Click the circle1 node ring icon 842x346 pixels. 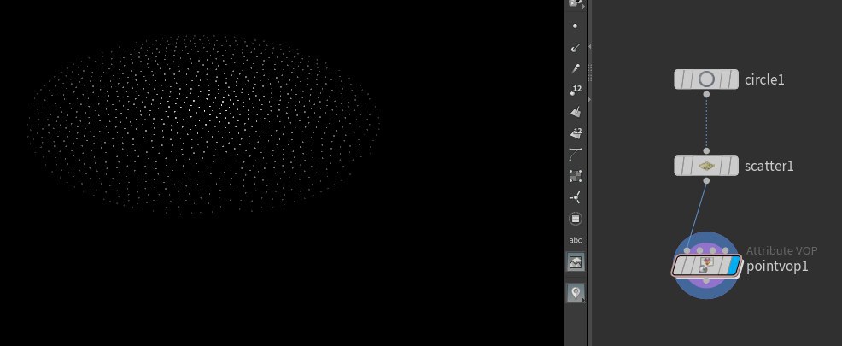pyautogui.click(x=706, y=79)
